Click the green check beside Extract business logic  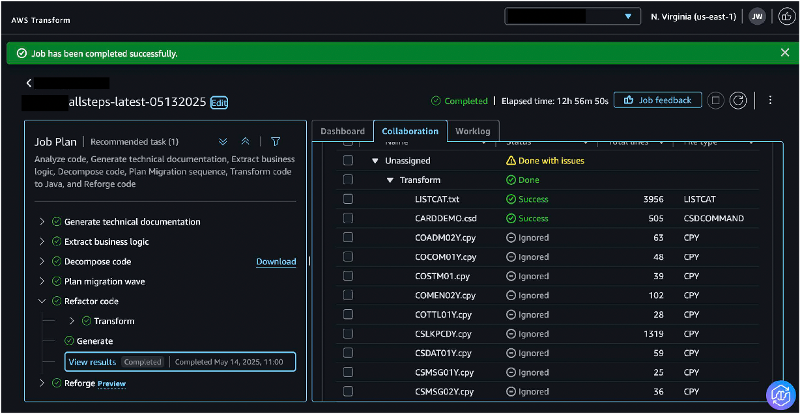pos(57,241)
